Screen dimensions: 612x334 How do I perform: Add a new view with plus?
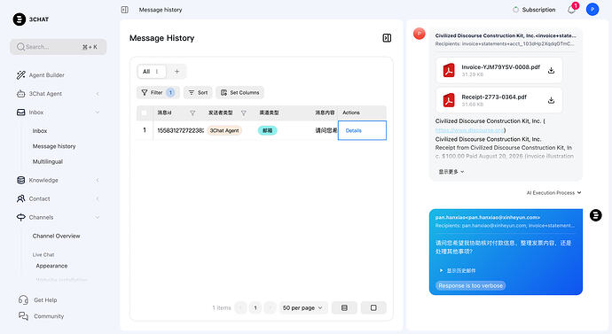(177, 72)
